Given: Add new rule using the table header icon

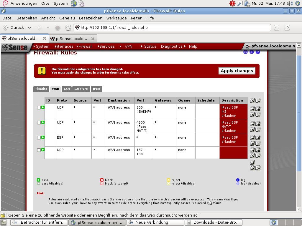Looking at the screenshot, I should point(258,101).
